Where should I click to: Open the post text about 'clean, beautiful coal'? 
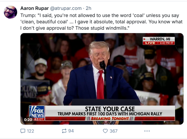pyautogui.click(x=101, y=22)
